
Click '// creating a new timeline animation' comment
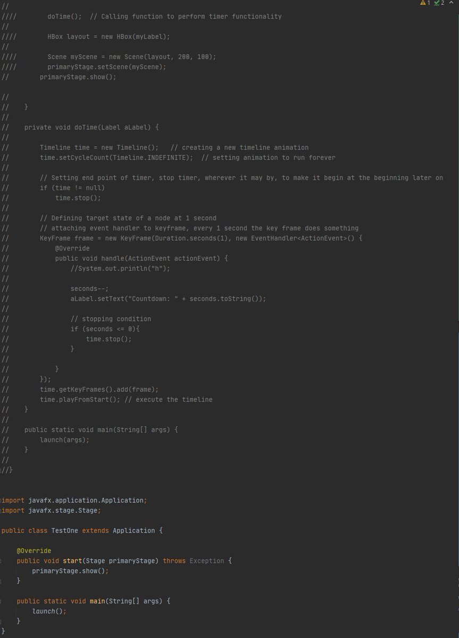click(x=239, y=148)
